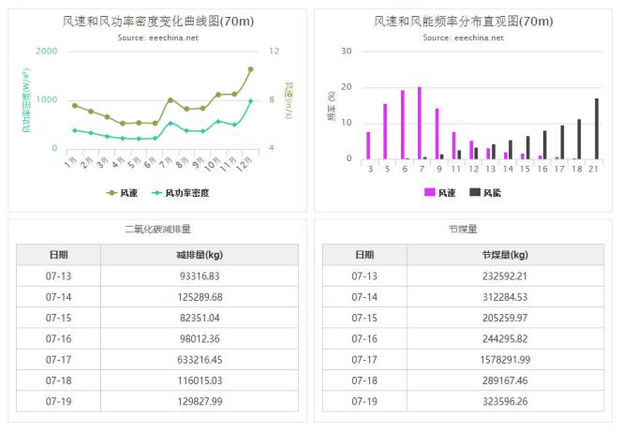Toggle 风能 legend in the histogram
622x432 pixels.
coord(483,192)
